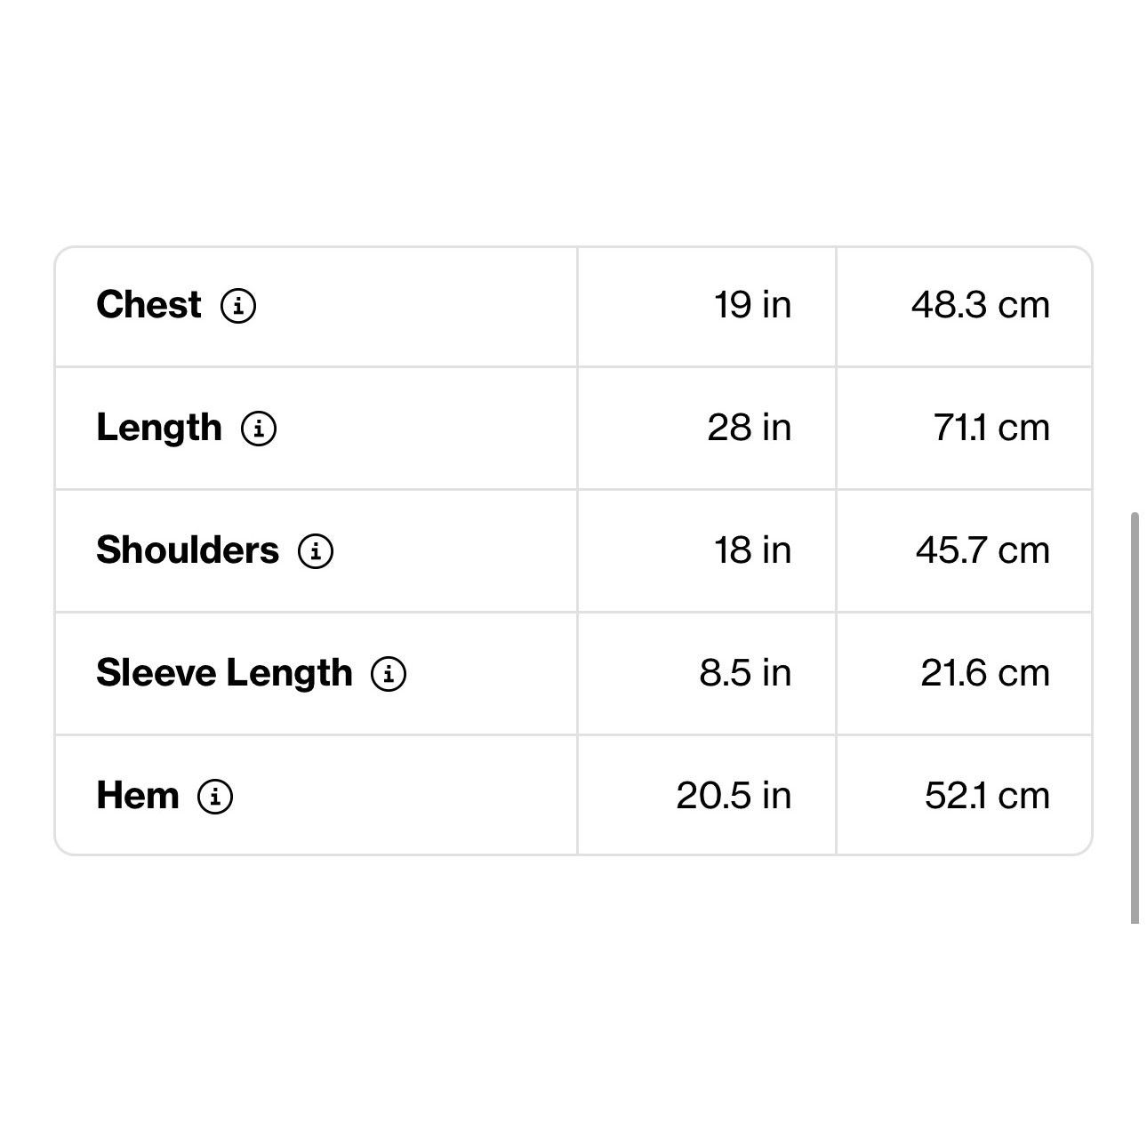
Task: Click the Shoulders row label
Action: click(188, 550)
